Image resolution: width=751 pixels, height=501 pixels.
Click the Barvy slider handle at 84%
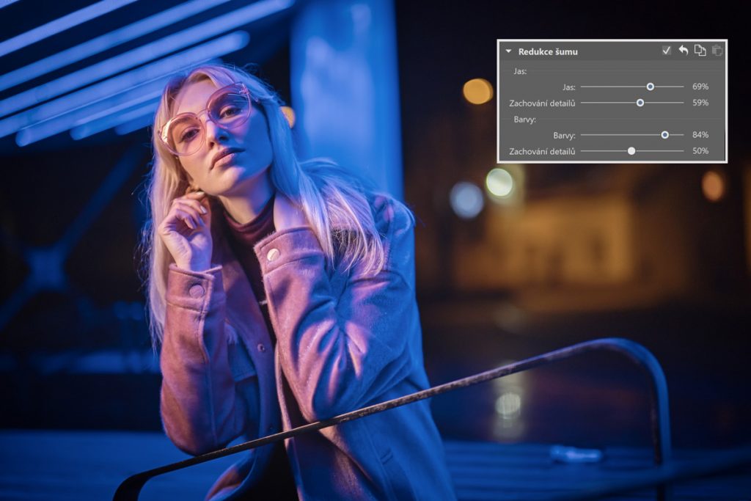tap(665, 135)
